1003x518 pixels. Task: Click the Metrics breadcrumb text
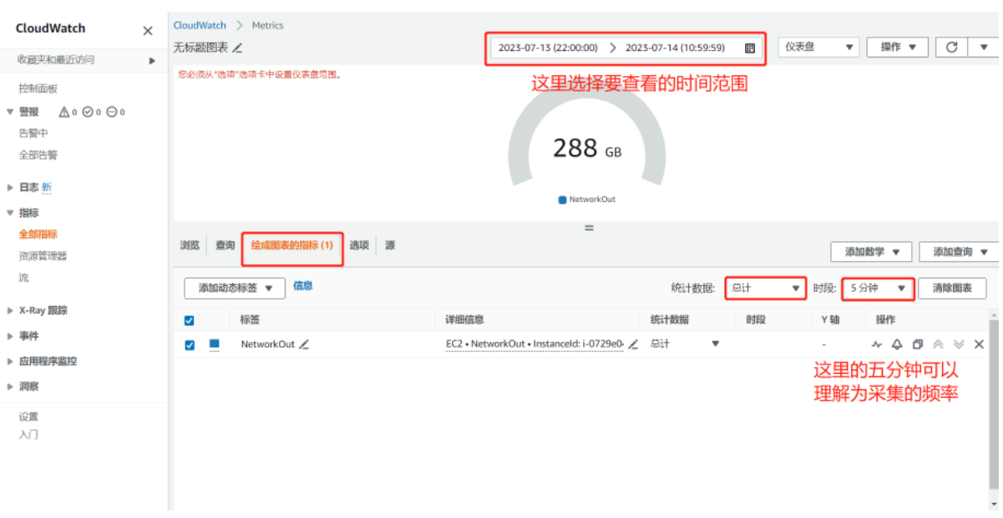coord(267,25)
